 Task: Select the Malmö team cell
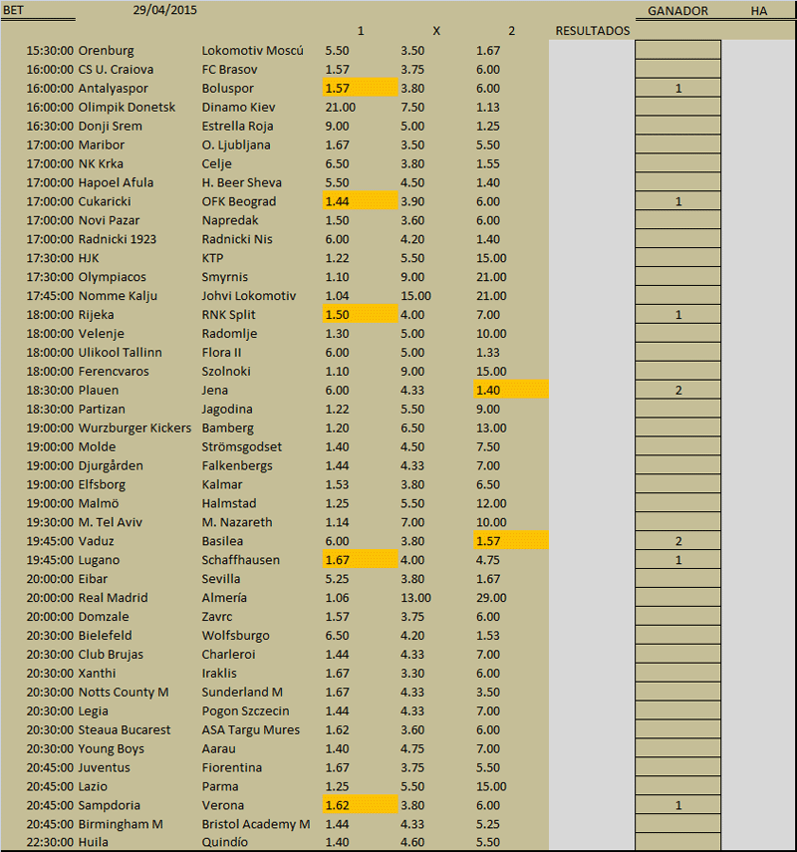coord(99,503)
